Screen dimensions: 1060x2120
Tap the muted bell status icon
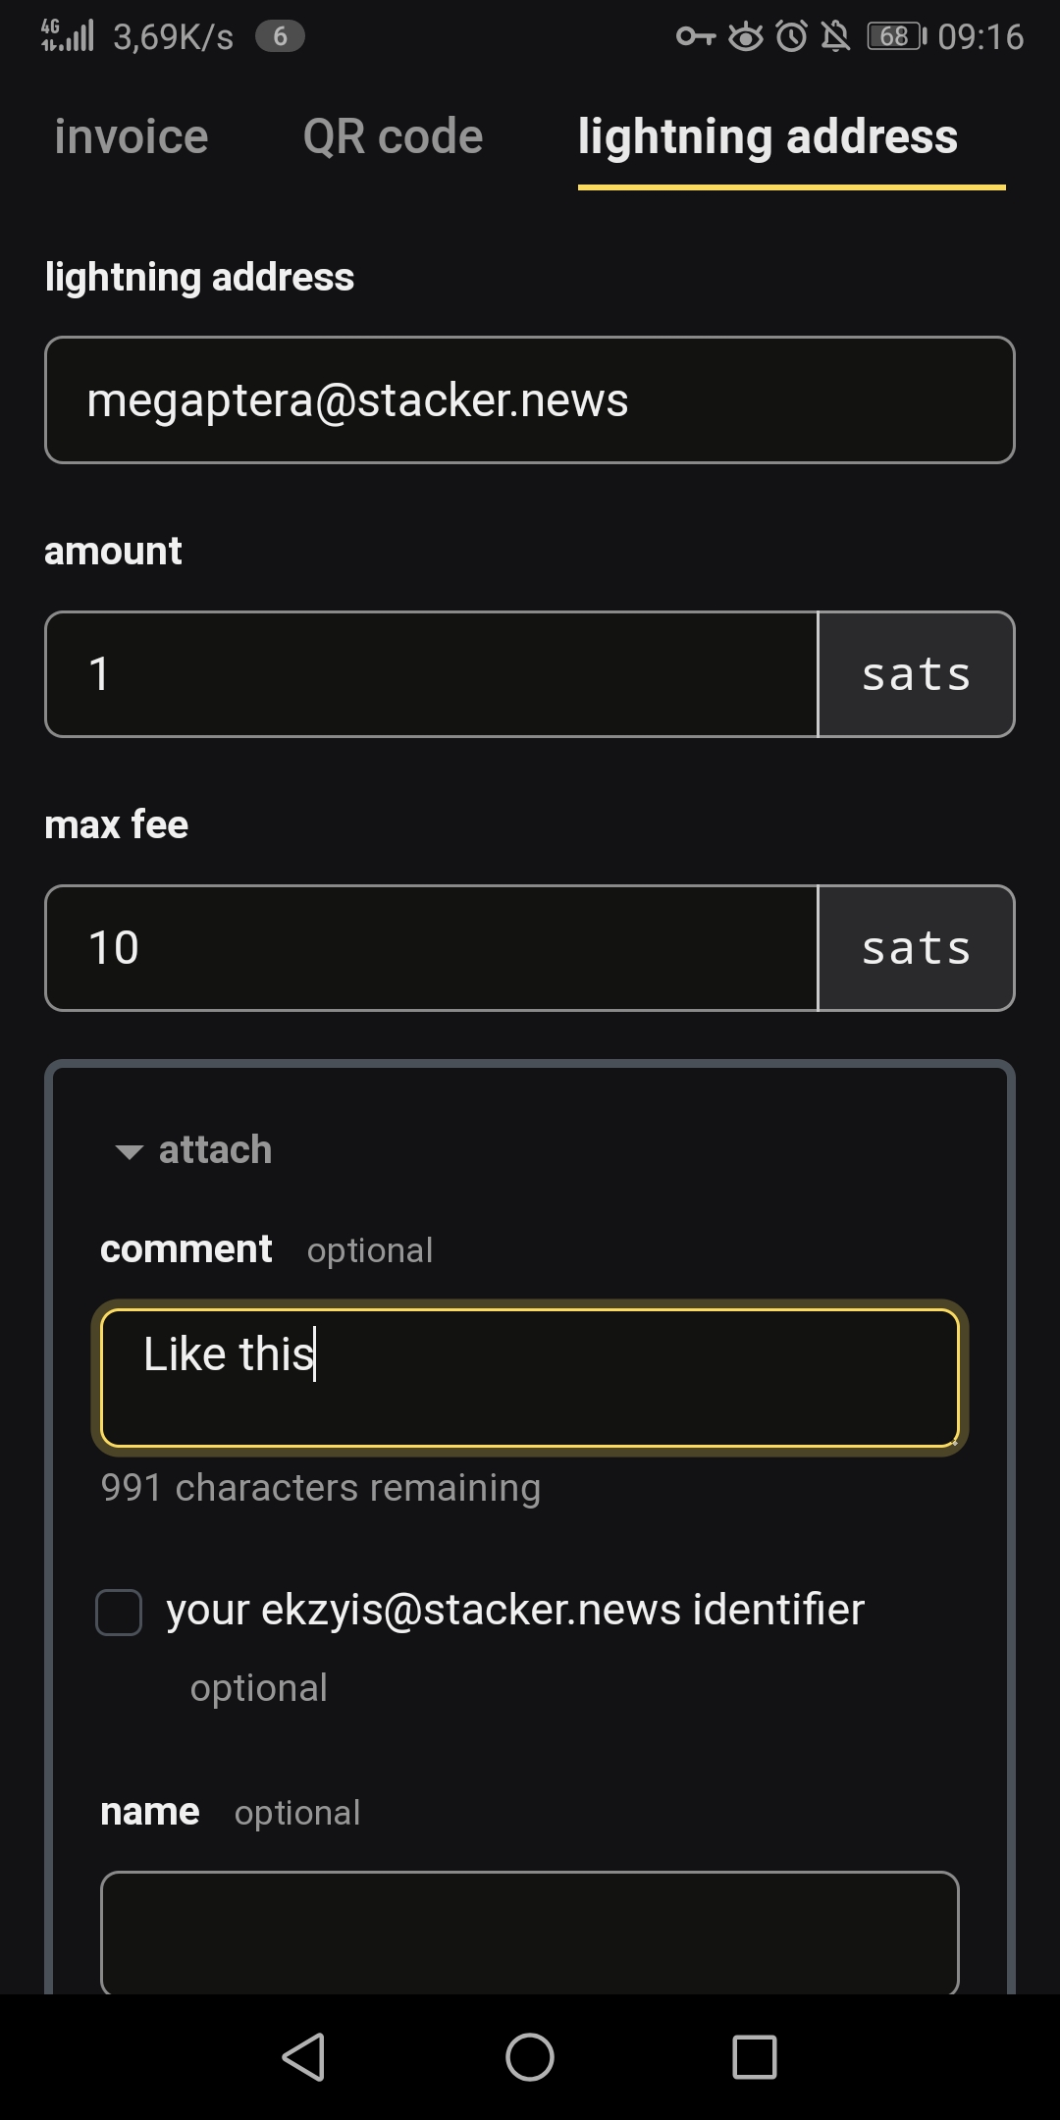835,37
